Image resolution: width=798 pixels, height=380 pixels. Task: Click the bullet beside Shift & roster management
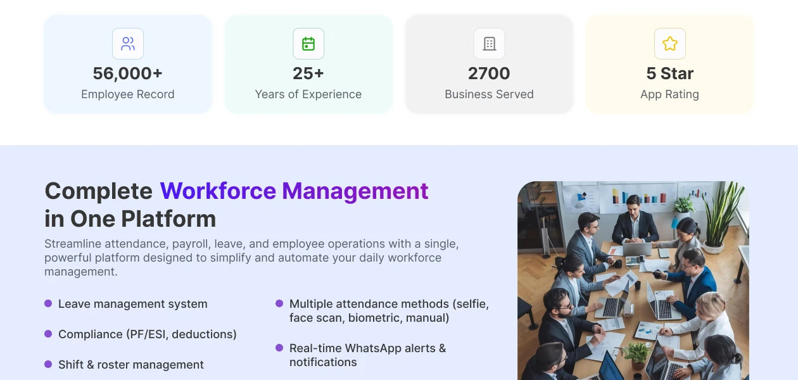pyautogui.click(x=48, y=364)
